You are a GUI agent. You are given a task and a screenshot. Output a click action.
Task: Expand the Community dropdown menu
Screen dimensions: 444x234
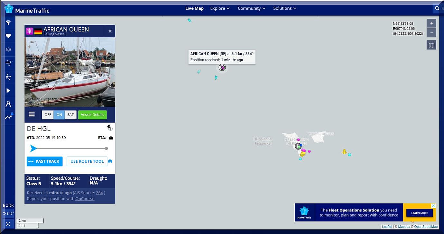pyautogui.click(x=251, y=8)
